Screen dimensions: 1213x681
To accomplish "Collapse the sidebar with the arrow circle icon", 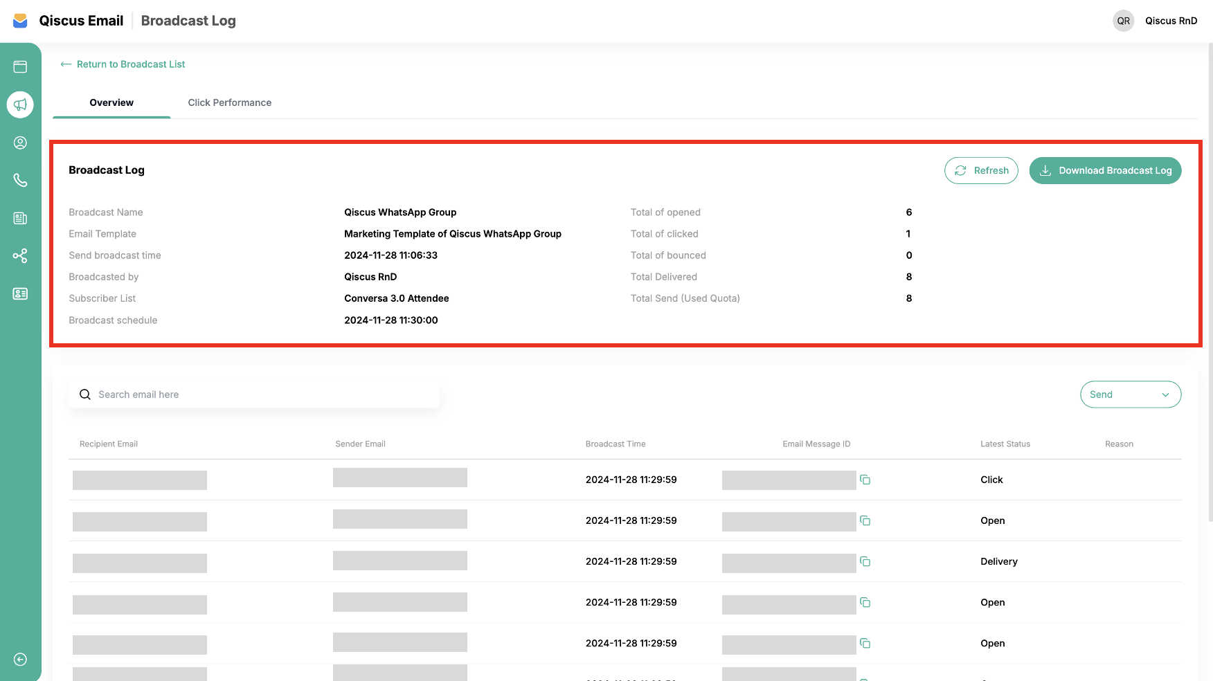I will (x=20, y=660).
